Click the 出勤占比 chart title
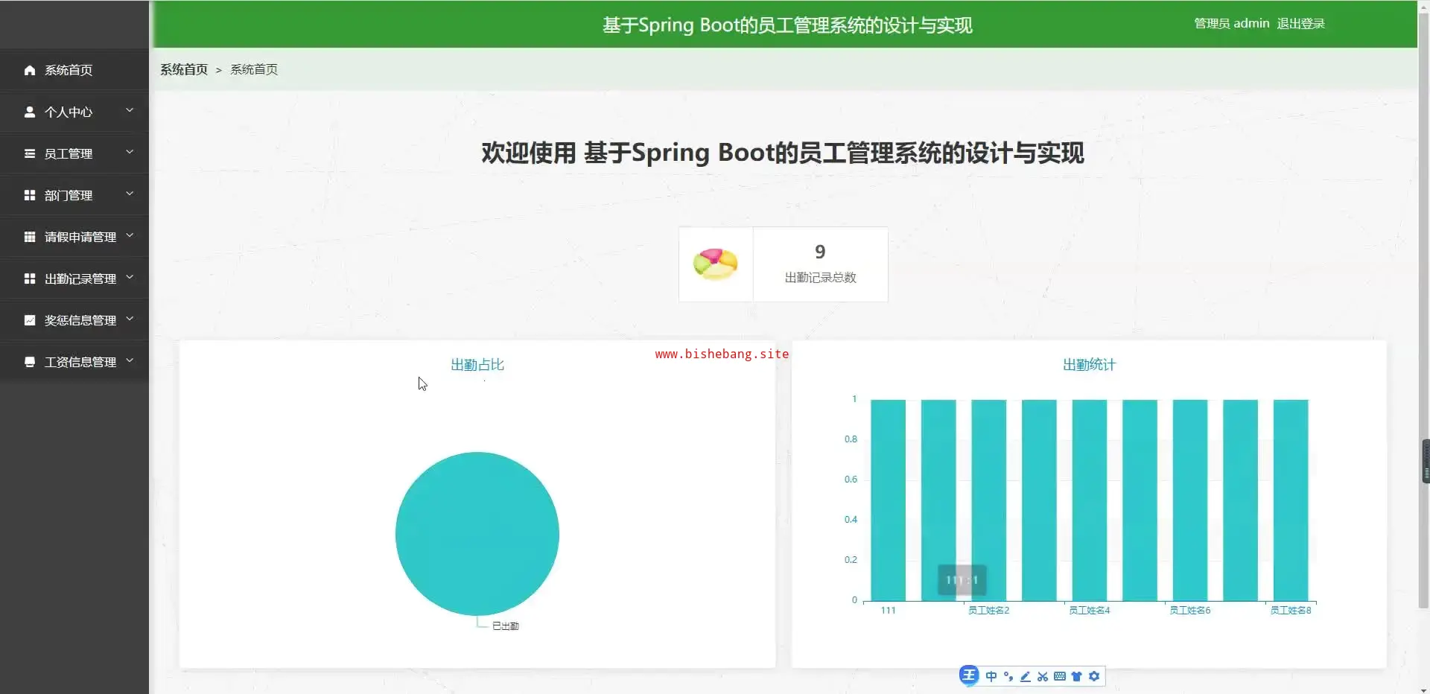 point(477,365)
